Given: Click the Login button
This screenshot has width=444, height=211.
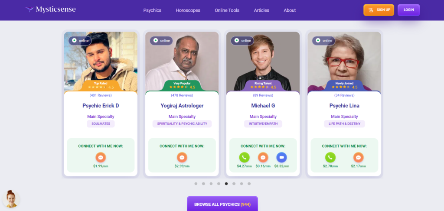Looking at the screenshot, I should [408, 10].
